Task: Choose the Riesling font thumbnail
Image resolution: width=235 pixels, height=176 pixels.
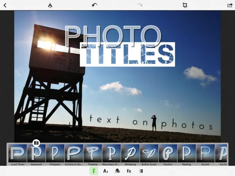Action: click(187, 153)
